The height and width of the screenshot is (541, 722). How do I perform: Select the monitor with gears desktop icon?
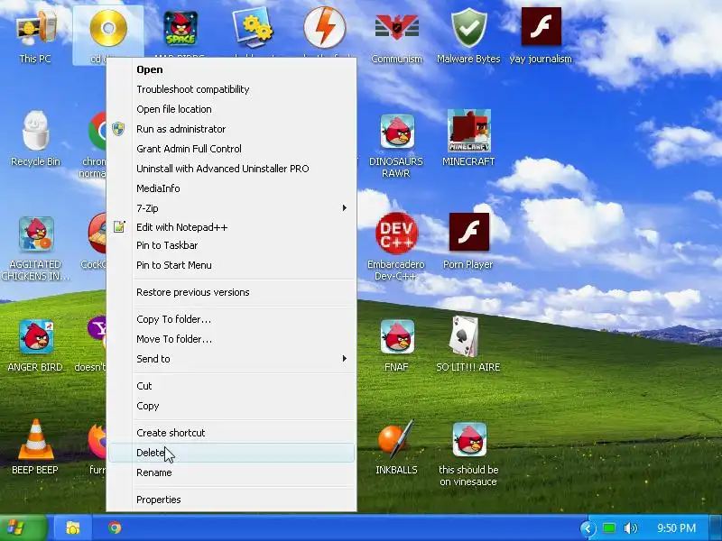click(253, 29)
